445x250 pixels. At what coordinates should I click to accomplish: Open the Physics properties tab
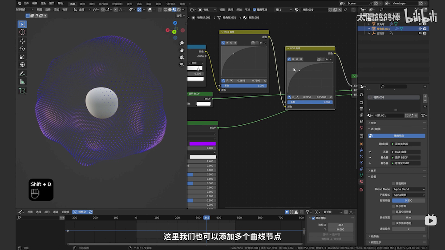click(x=361, y=163)
